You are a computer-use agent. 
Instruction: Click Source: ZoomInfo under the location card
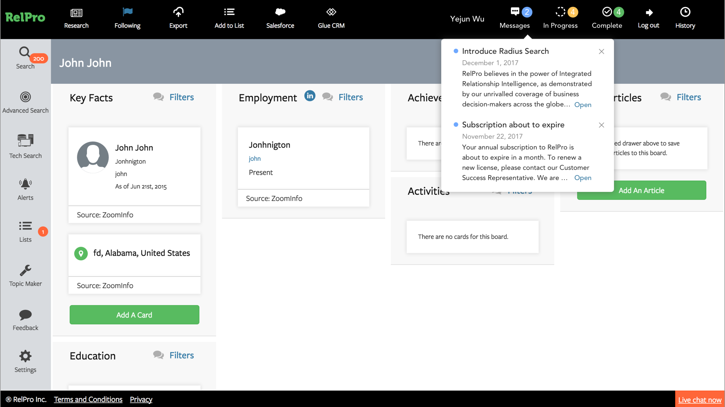point(105,286)
